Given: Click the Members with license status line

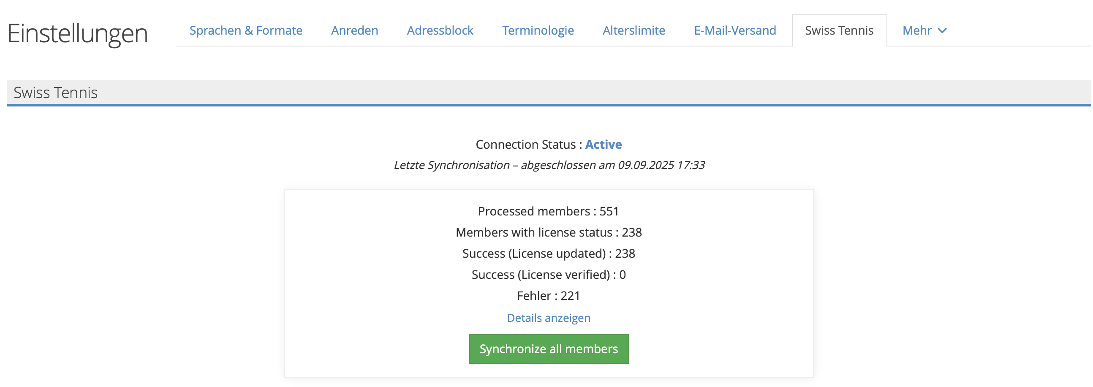Looking at the screenshot, I should pos(548,232).
